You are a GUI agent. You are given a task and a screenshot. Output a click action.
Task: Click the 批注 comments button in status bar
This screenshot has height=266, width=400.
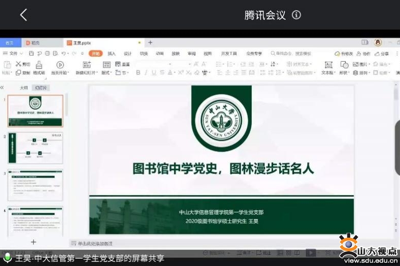(263, 253)
